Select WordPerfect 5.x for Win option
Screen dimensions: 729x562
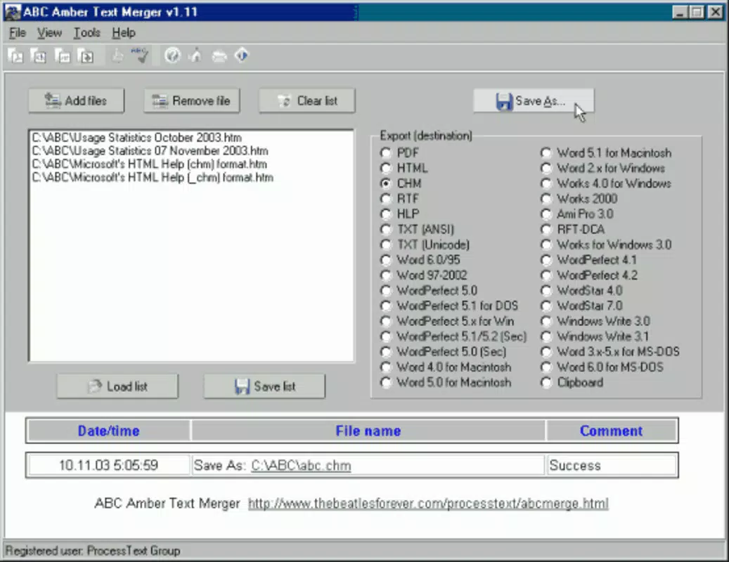point(447,322)
